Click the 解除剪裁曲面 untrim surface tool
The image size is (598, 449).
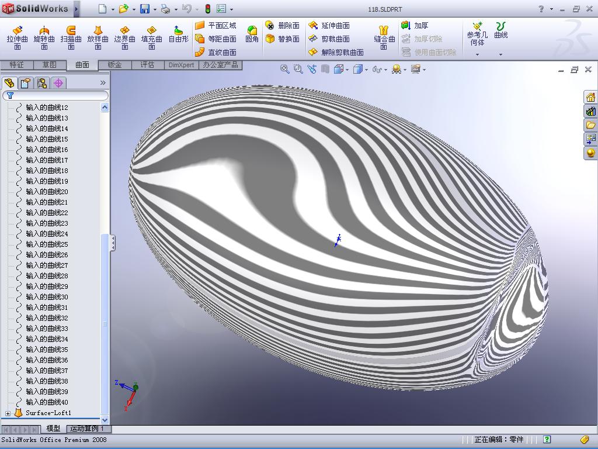[x=336, y=52]
